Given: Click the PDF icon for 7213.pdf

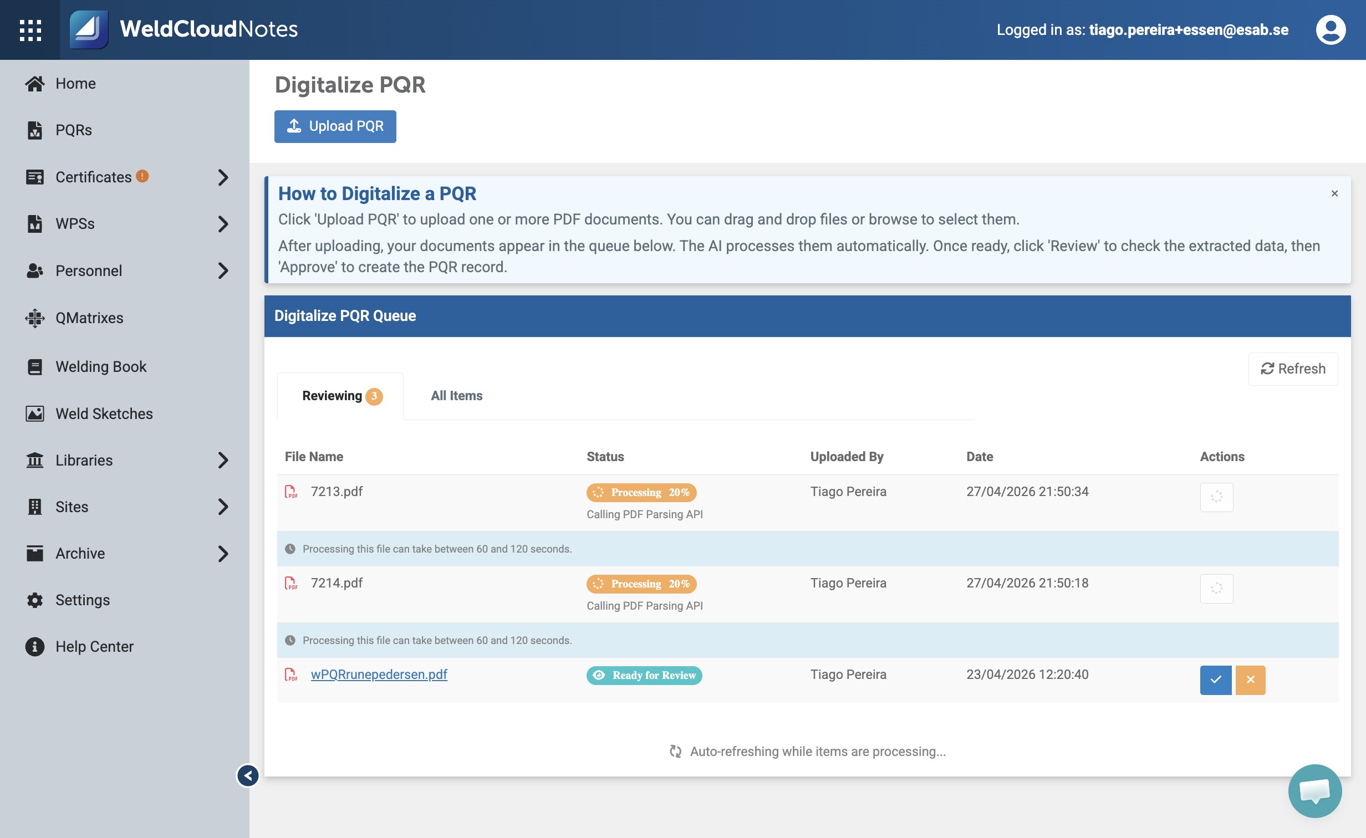Looking at the screenshot, I should pos(290,492).
